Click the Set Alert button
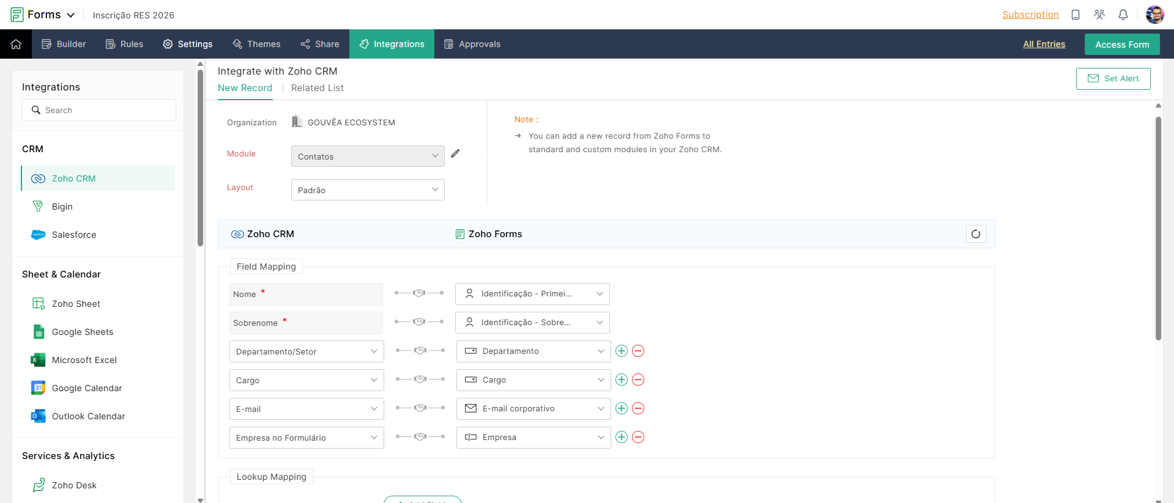Image resolution: width=1174 pixels, height=503 pixels. (x=1113, y=78)
